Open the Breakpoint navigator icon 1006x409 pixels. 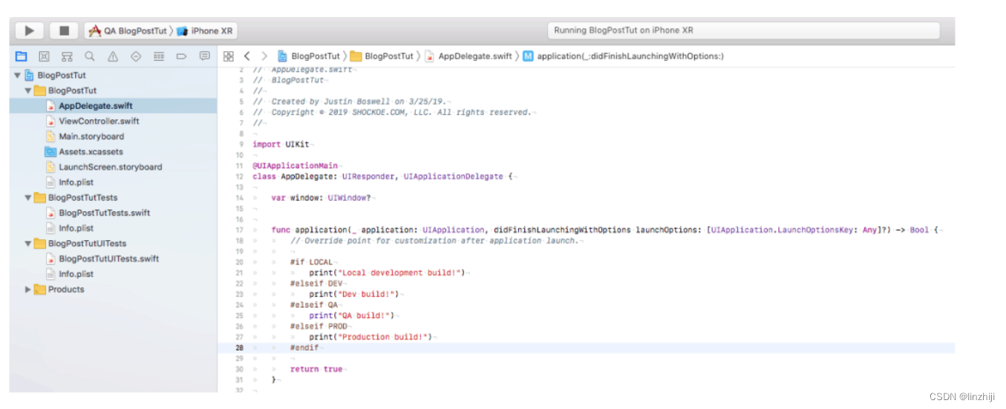point(182,56)
